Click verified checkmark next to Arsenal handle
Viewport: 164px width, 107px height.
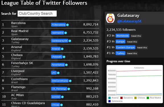pos(62,49)
